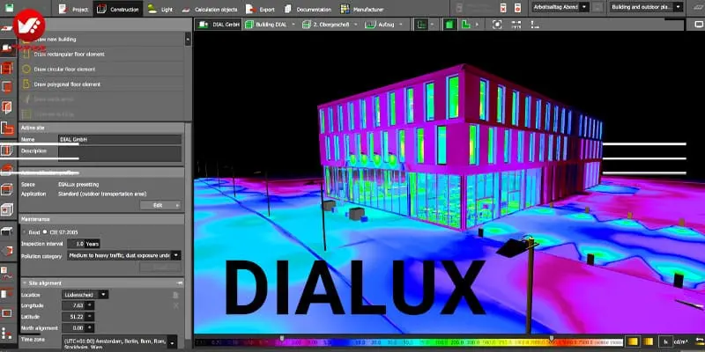This screenshot has height=352, width=705.
Task: Toggle the 3D view green building button
Action: pos(449,25)
